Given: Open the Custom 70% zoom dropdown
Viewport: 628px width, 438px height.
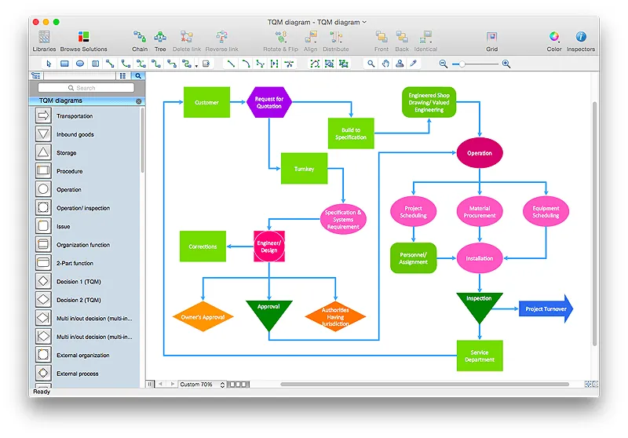Looking at the screenshot, I should point(202,385).
